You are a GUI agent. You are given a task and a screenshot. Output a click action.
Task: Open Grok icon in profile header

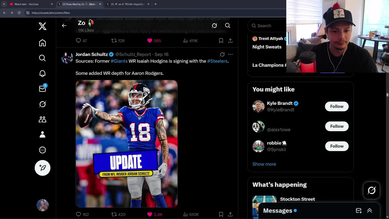[x=214, y=26]
